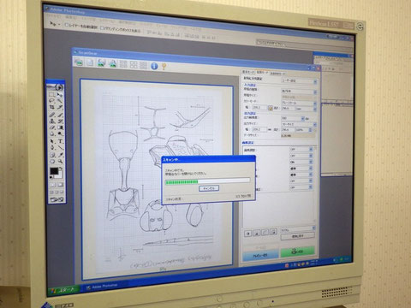This screenshot has height=308, width=411.
Task: Click the blank page icon in ScanGear toolbar
Action: point(90,62)
